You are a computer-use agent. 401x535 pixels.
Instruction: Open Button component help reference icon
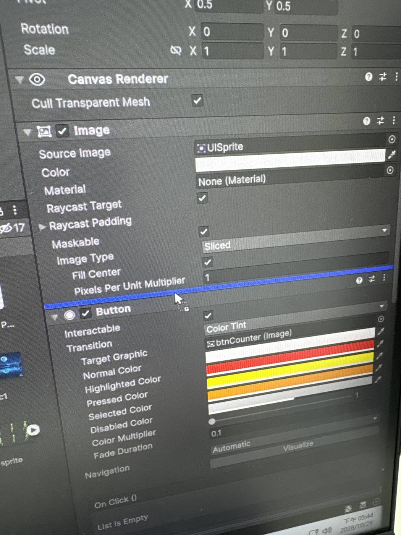tap(359, 280)
